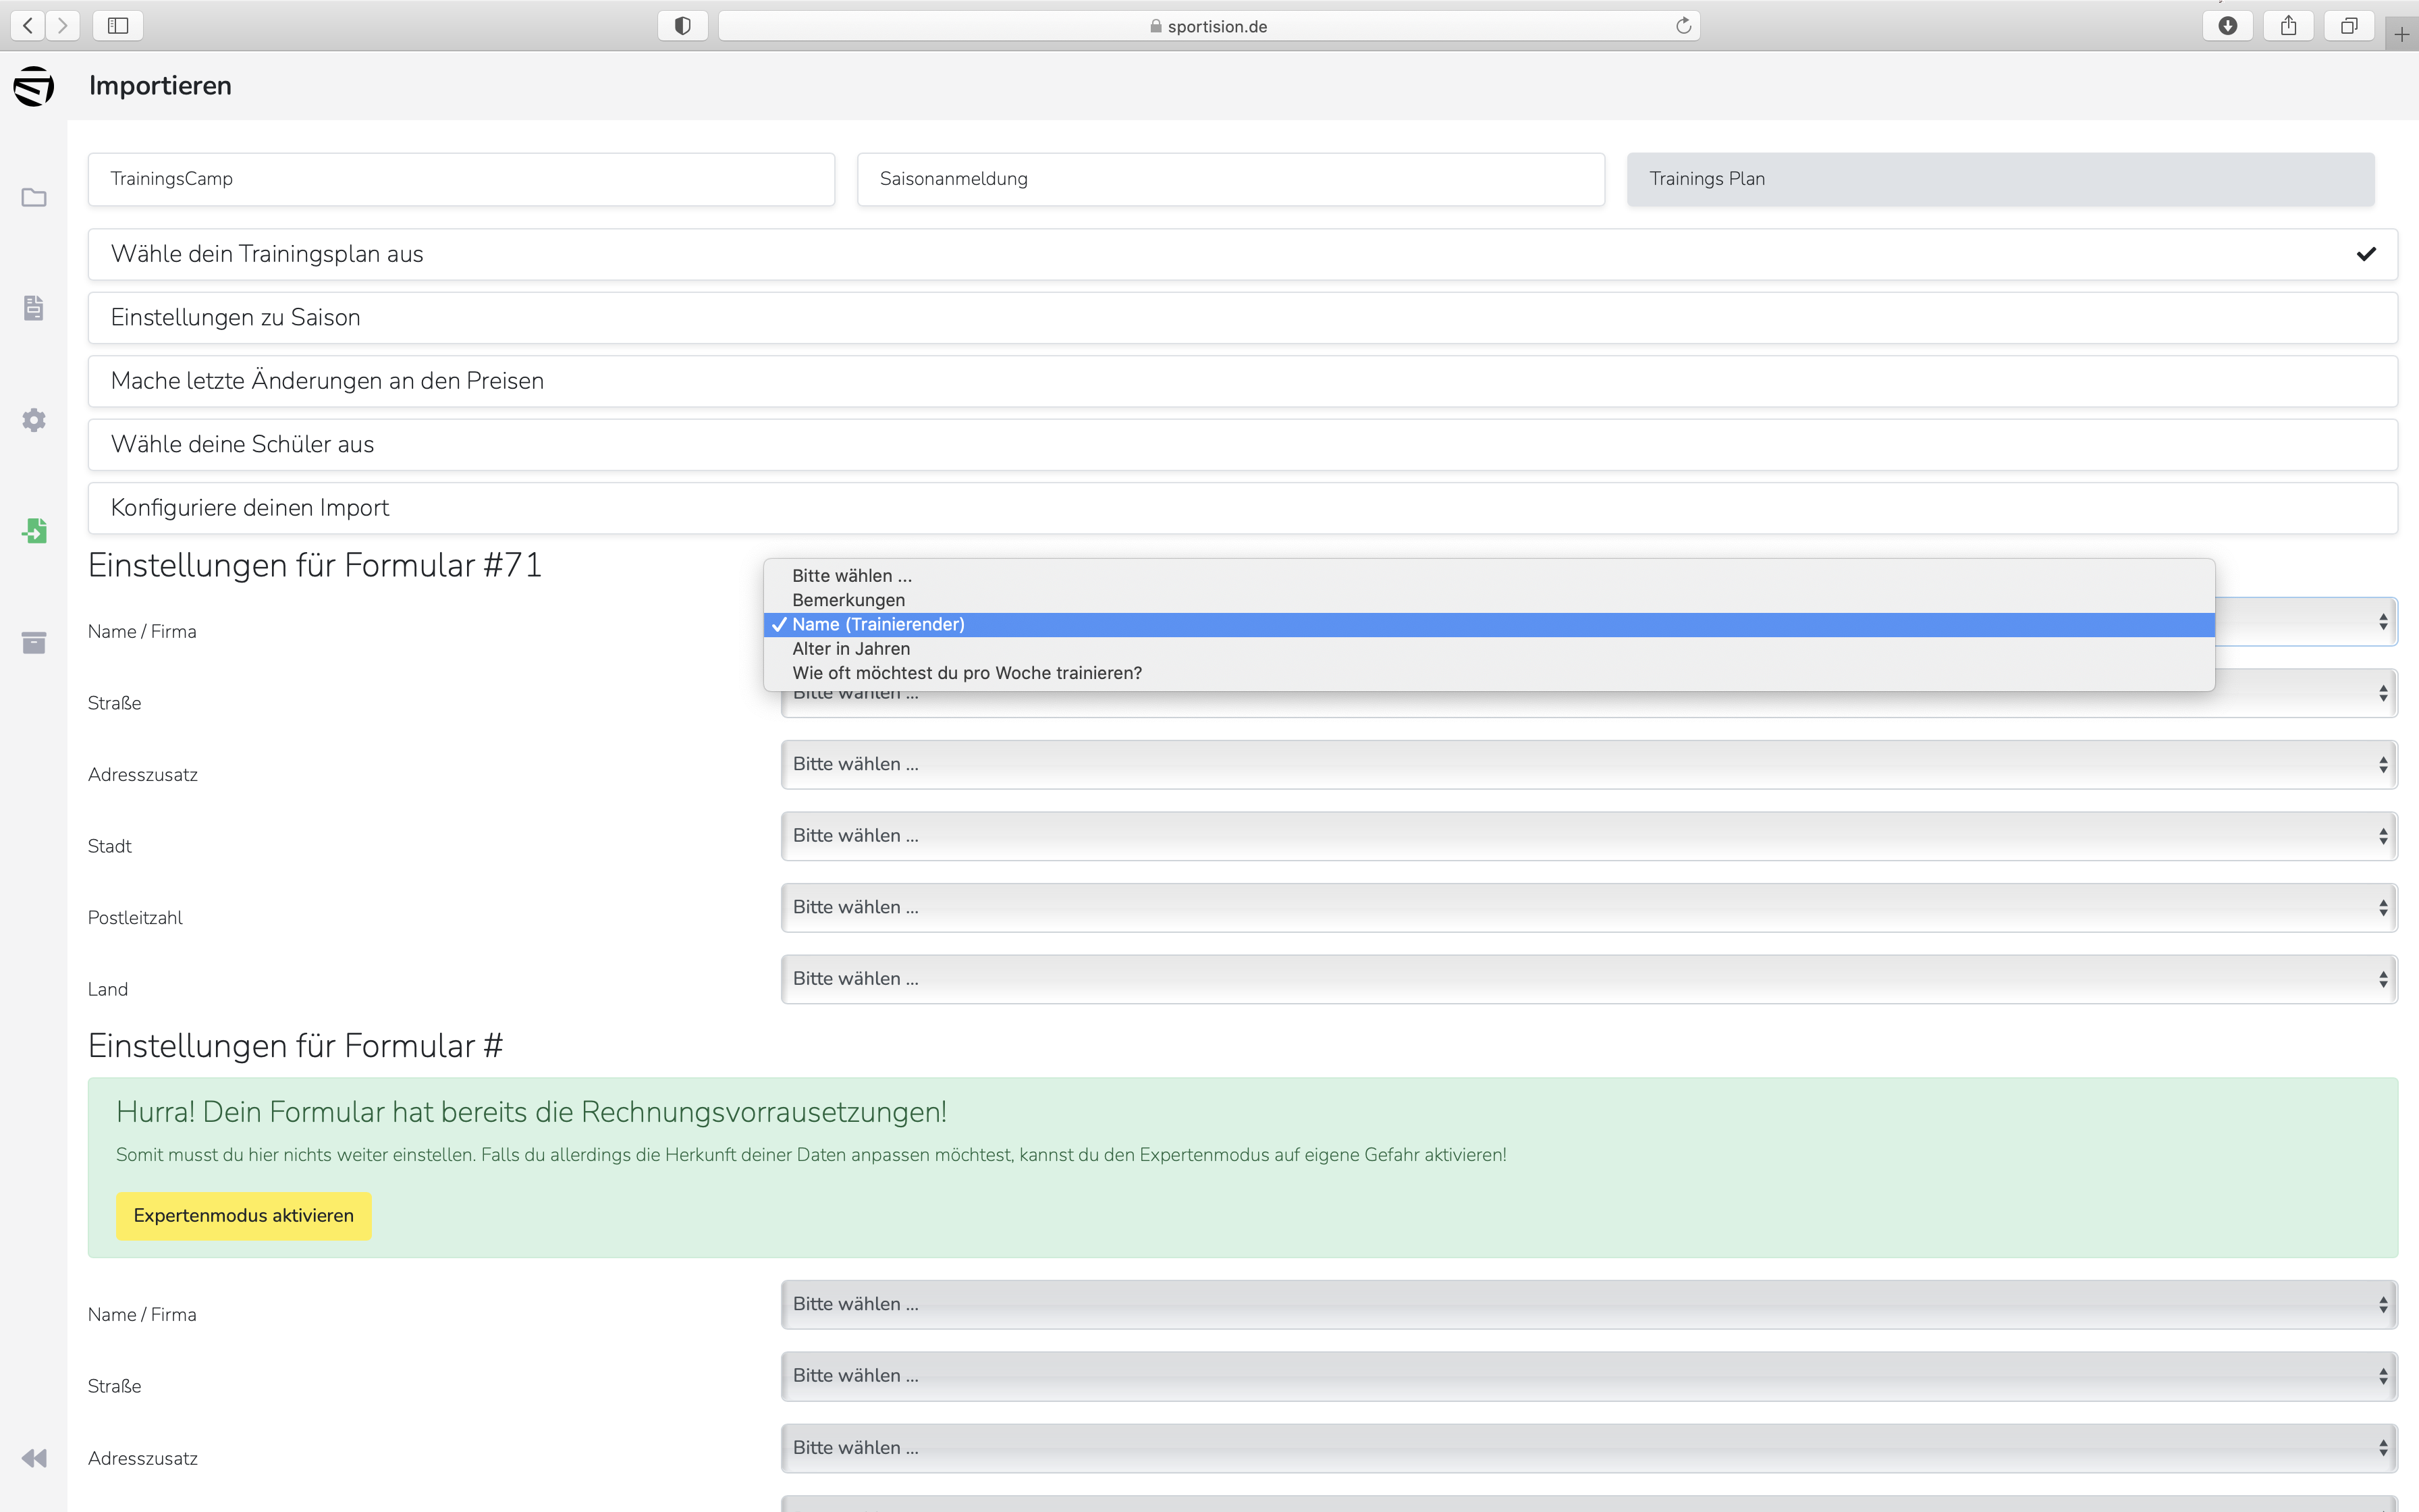The height and width of the screenshot is (1512, 2419).
Task: Open the document forms icon in sidebar
Action: tap(34, 308)
